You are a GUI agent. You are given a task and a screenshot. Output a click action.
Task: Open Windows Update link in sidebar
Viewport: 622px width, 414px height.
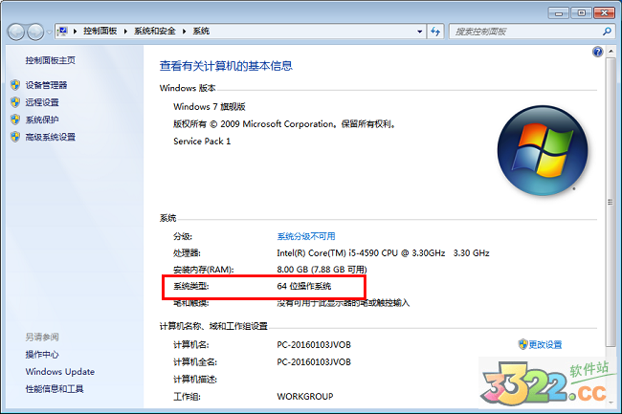60,372
